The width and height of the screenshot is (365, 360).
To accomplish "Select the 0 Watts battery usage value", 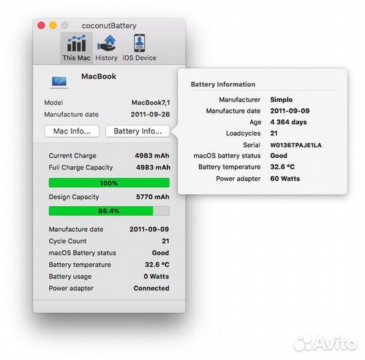I will pyautogui.click(x=156, y=277).
